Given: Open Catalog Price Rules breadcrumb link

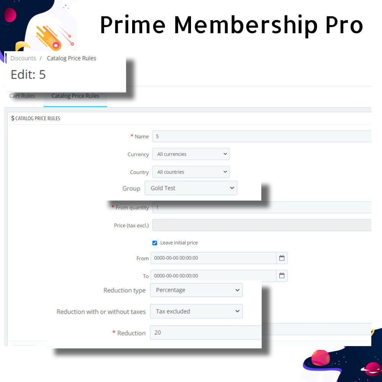Looking at the screenshot, I should (71, 58).
